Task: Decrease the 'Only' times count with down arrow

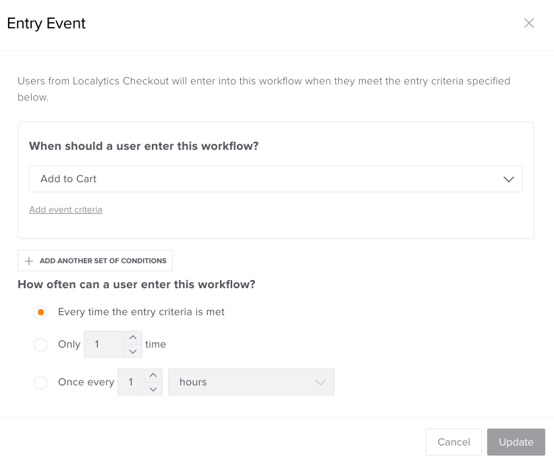Action: click(133, 351)
